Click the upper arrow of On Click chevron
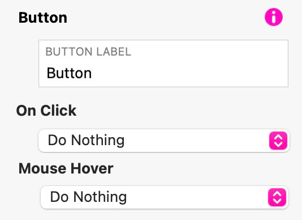Viewport: 302px width, 220px height. 278,137
